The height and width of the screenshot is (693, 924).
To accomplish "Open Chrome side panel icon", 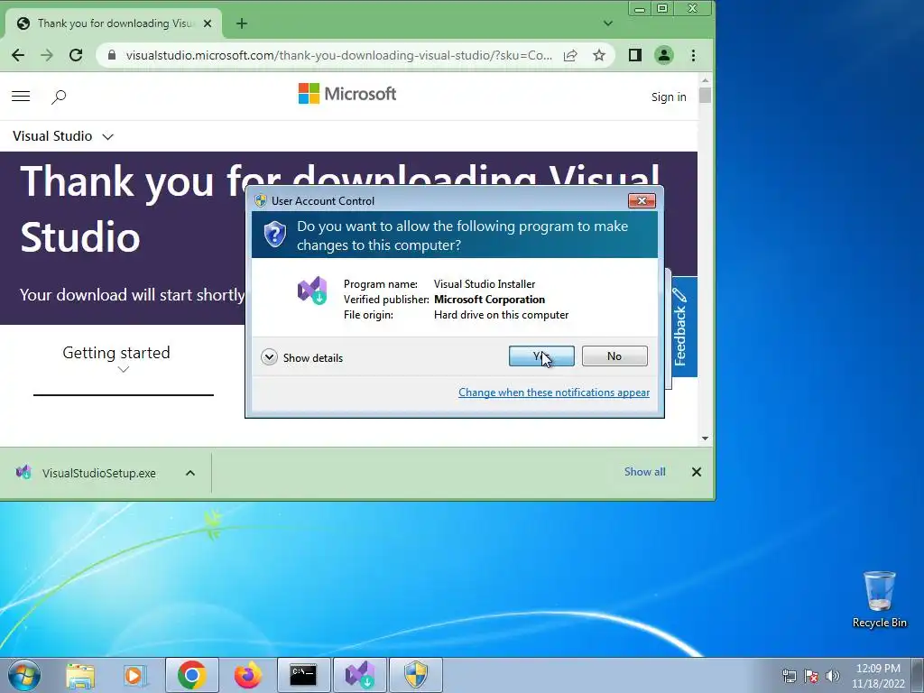I will pyautogui.click(x=634, y=55).
